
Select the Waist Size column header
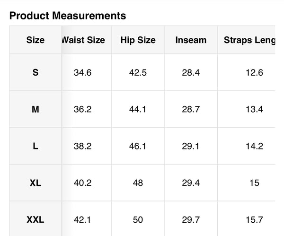click(x=84, y=40)
